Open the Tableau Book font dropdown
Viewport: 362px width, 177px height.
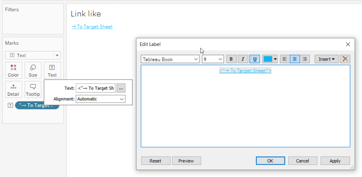[x=170, y=59]
